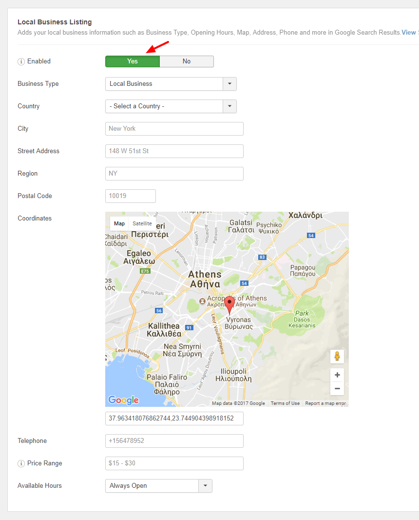Screen dimensions: 419x520
Task: Click the Park Dasos Kesarianis label
Action: point(302,320)
